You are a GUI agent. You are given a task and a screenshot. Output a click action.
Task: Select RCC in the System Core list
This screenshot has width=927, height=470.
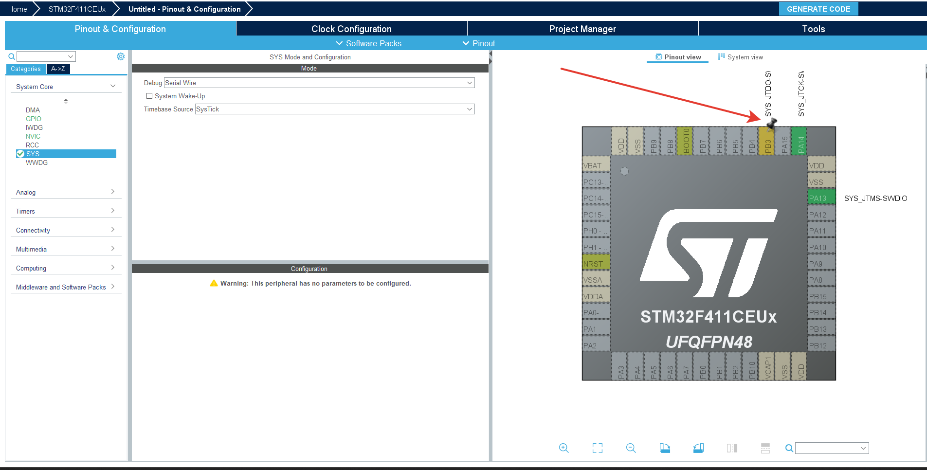(x=32, y=145)
